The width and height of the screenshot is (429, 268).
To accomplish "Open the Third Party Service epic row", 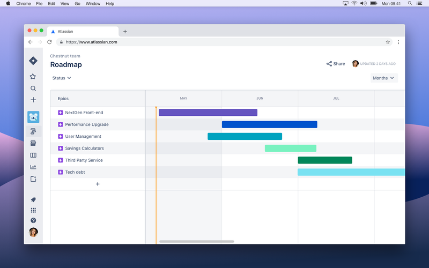I will click(98, 160).
